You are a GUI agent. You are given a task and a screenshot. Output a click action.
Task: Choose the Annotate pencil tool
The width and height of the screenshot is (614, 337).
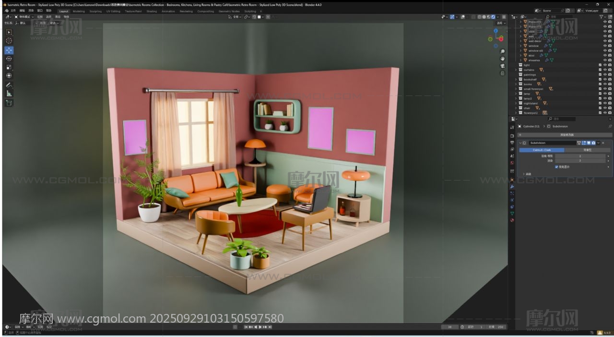point(9,84)
